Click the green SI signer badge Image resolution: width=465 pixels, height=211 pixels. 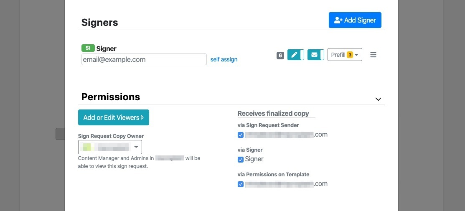(88, 48)
